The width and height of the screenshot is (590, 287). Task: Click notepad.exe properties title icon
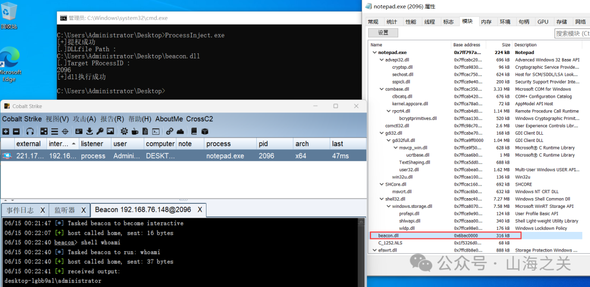(x=367, y=7)
